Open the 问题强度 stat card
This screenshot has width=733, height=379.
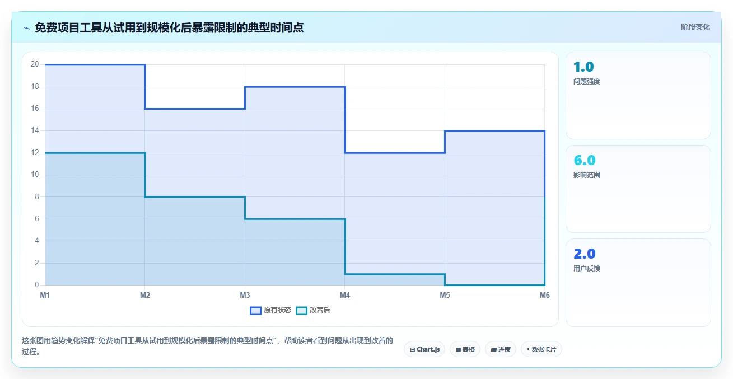click(x=638, y=95)
